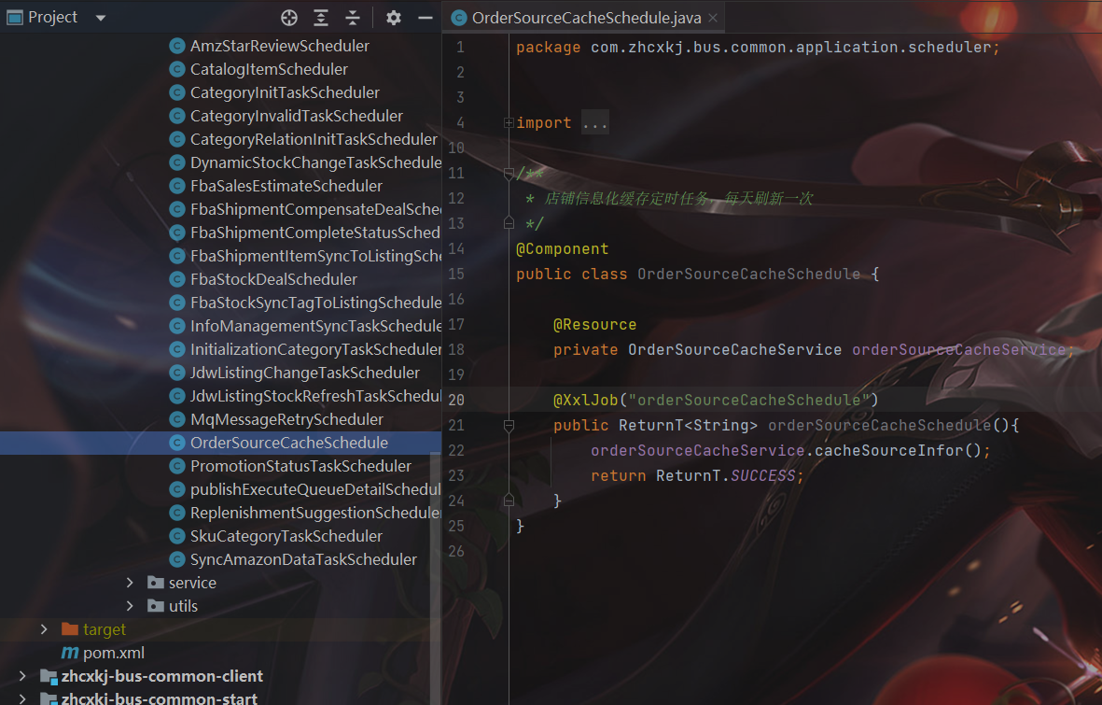1102x705 pixels.
Task: Select FbaSalesEstimateScheduler class
Action: [x=286, y=186]
